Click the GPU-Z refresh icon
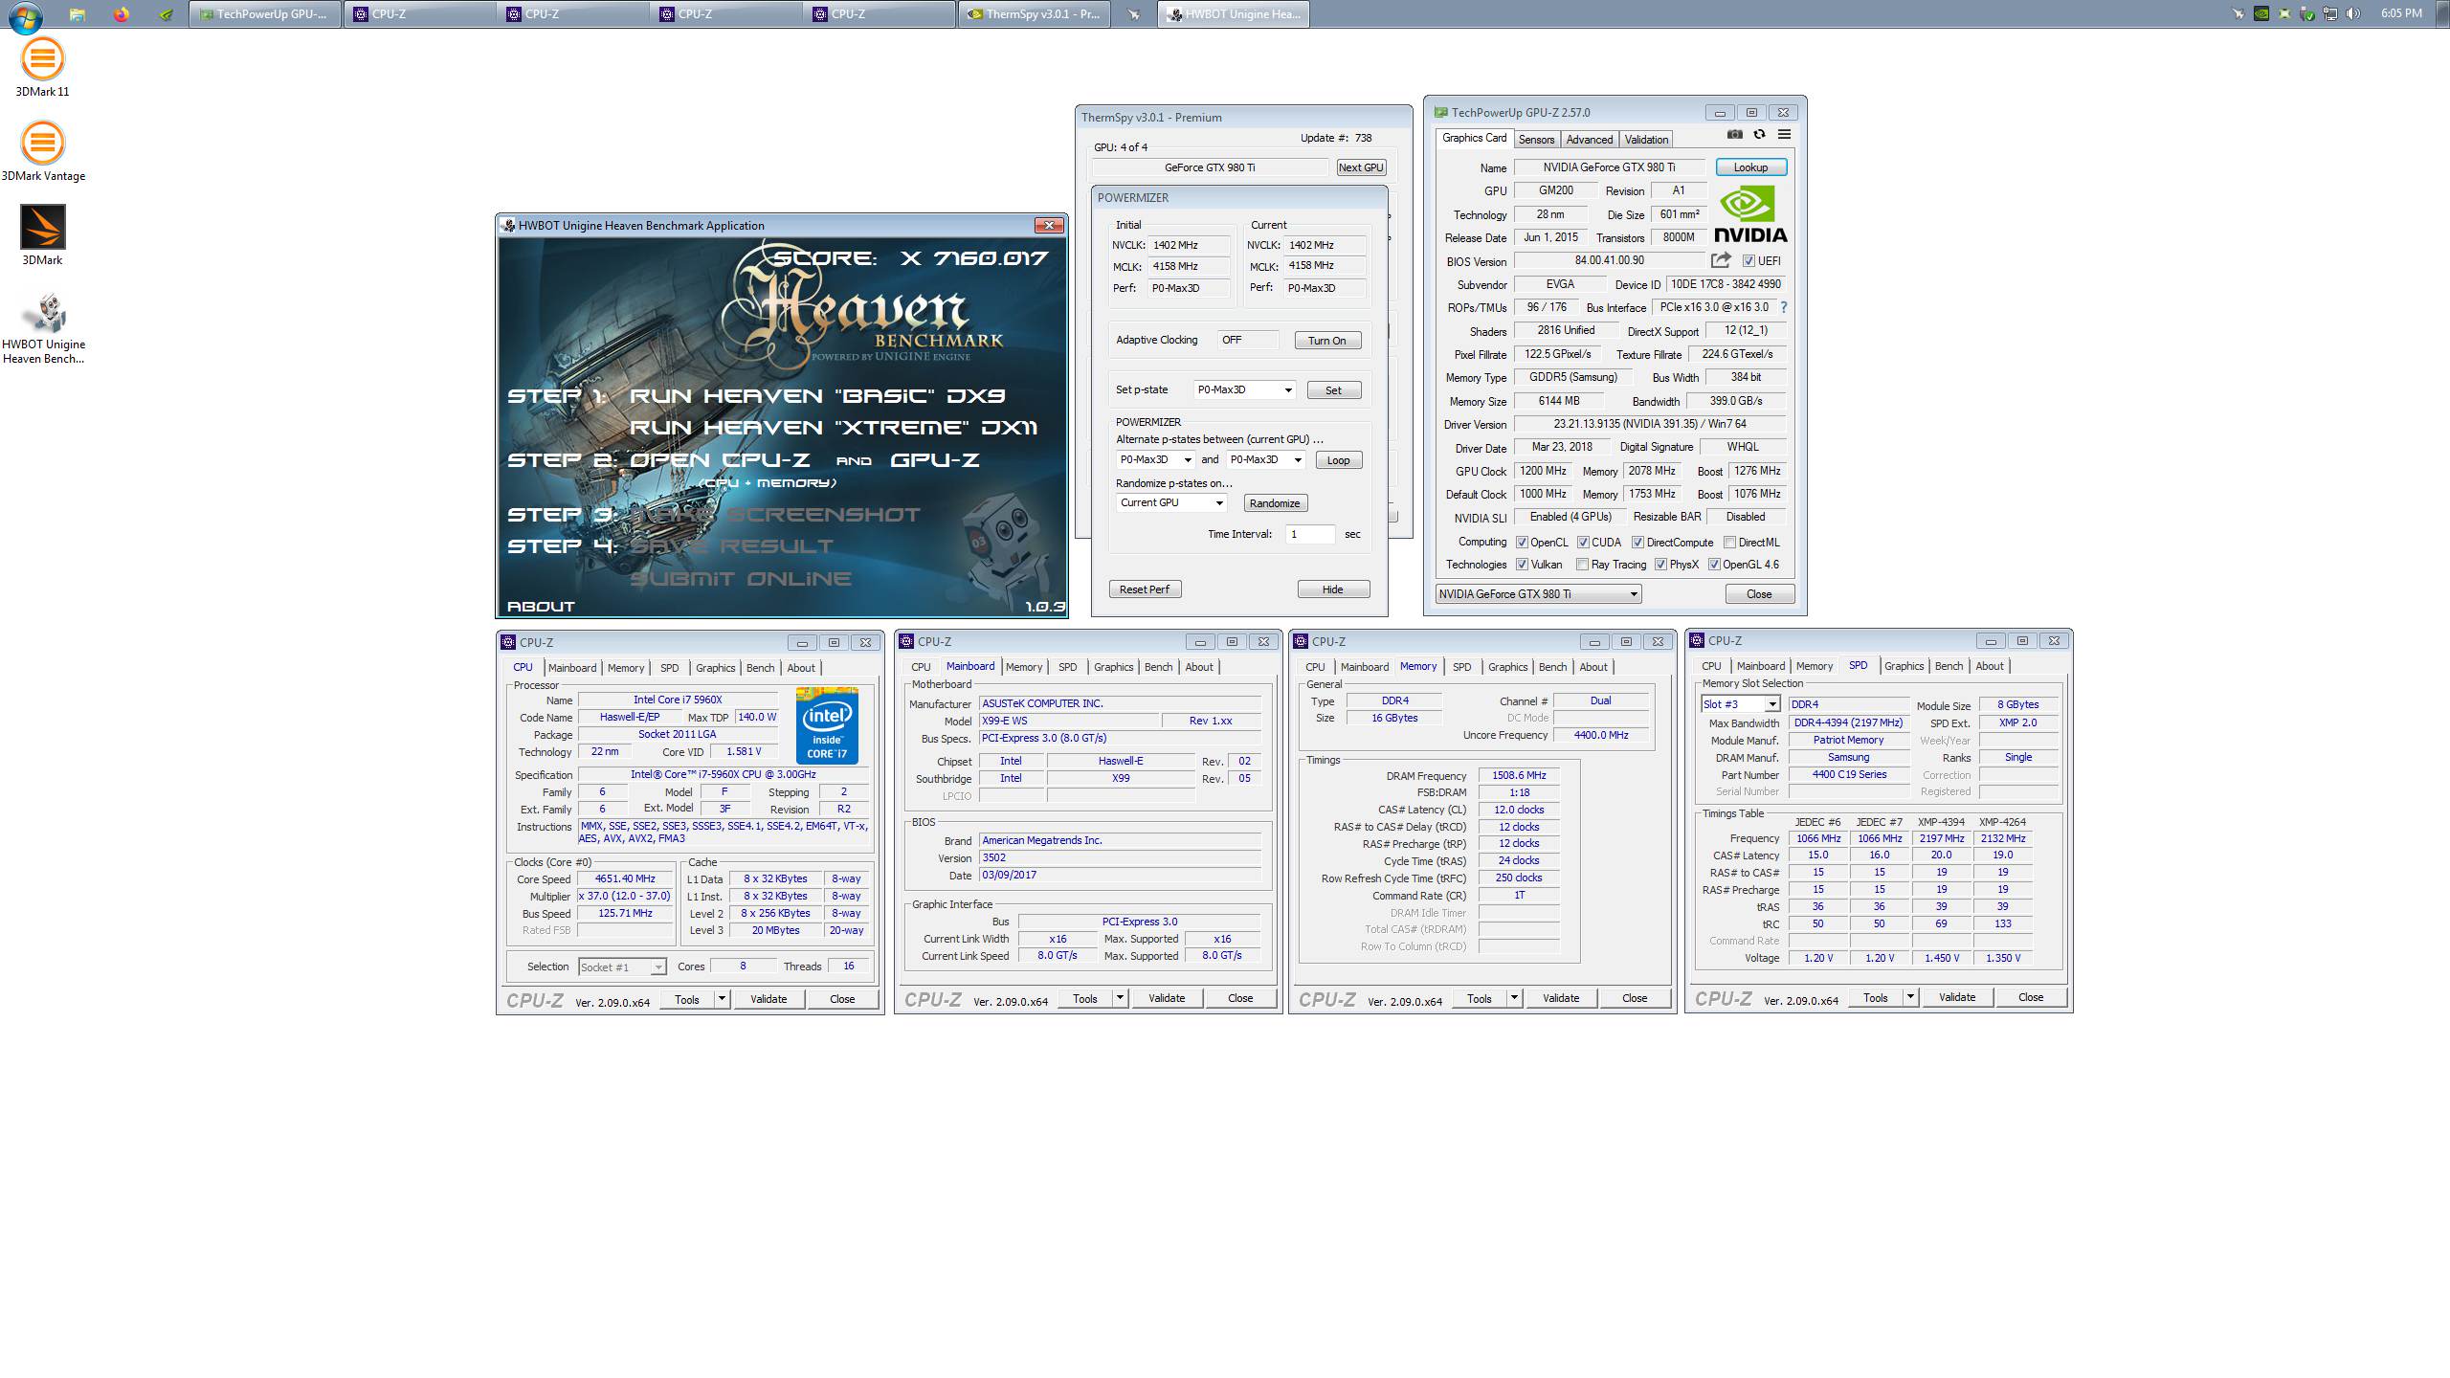Screen dimensions: 2450x1378 pyautogui.click(x=1759, y=135)
